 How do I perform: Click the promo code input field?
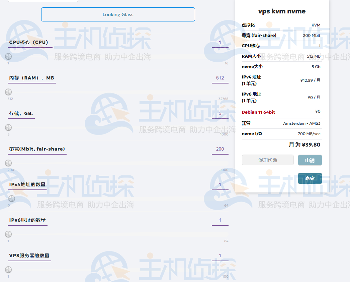[268, 160]
